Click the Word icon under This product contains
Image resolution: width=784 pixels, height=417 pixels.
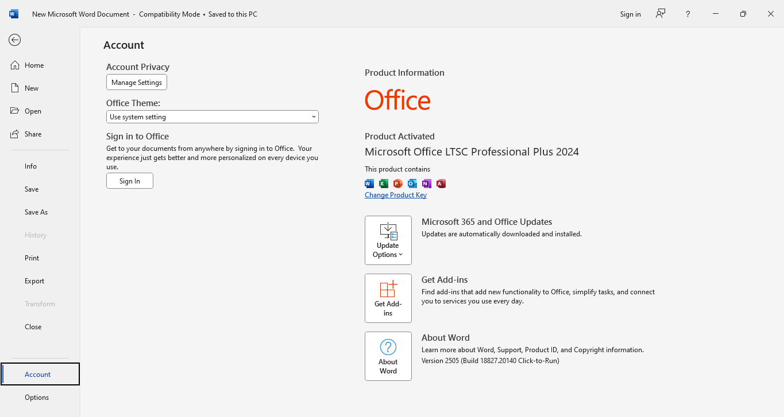point(369,184)
